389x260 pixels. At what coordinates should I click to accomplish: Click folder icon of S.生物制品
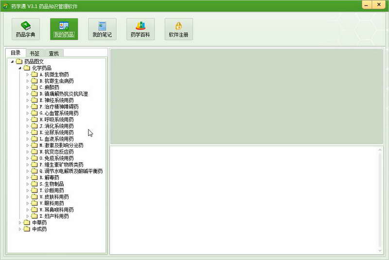(35, 184)
